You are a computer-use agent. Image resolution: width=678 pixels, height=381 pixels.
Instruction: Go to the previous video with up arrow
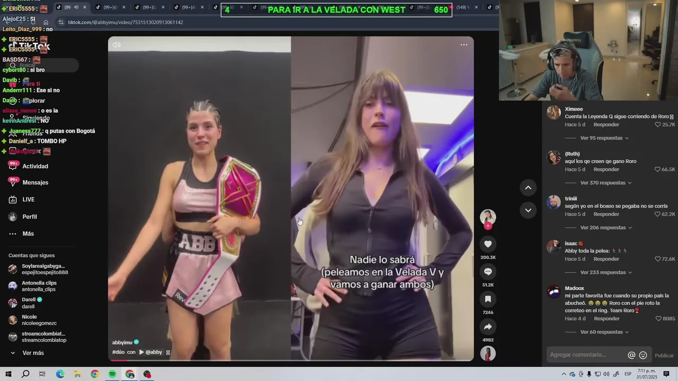(528, 187)
